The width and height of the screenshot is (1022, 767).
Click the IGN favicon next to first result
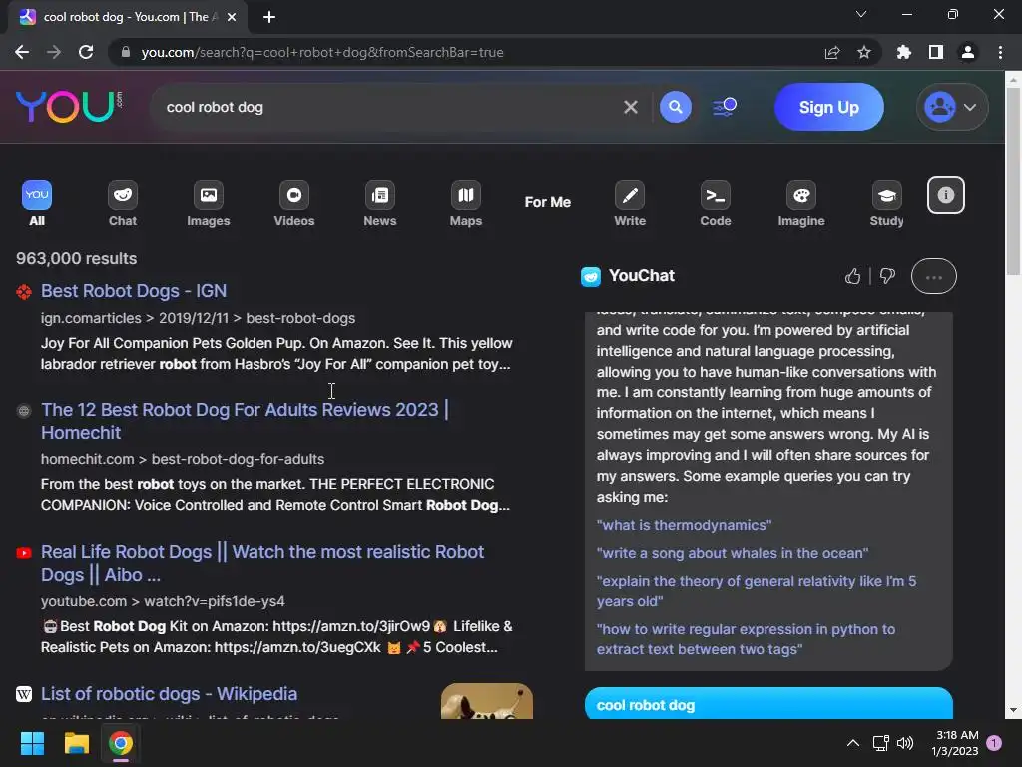coord(24,292)
